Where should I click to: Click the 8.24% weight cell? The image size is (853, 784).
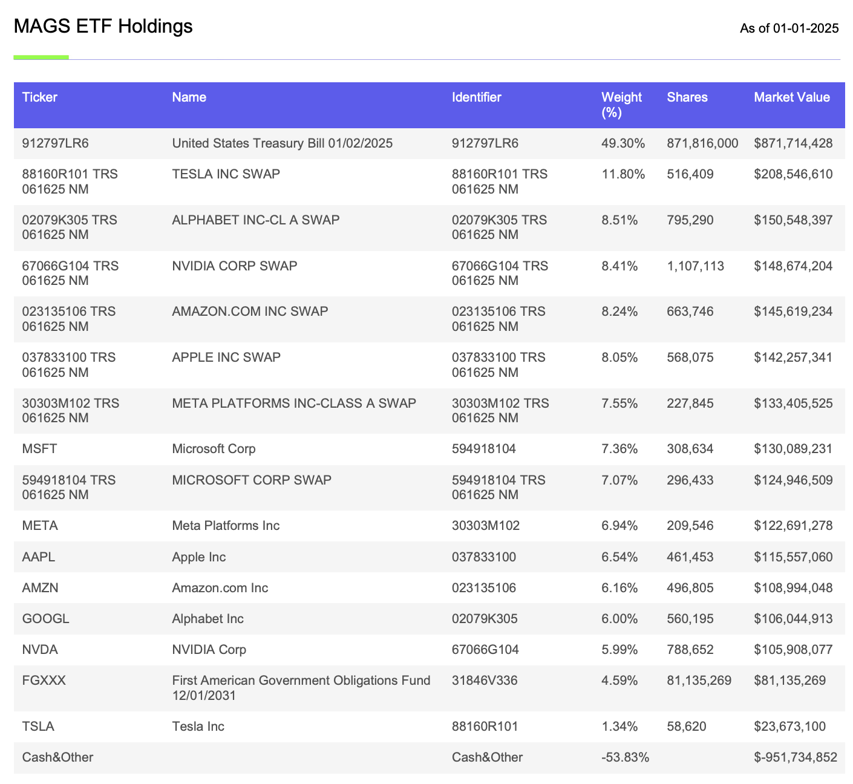[x=619, y=312]
